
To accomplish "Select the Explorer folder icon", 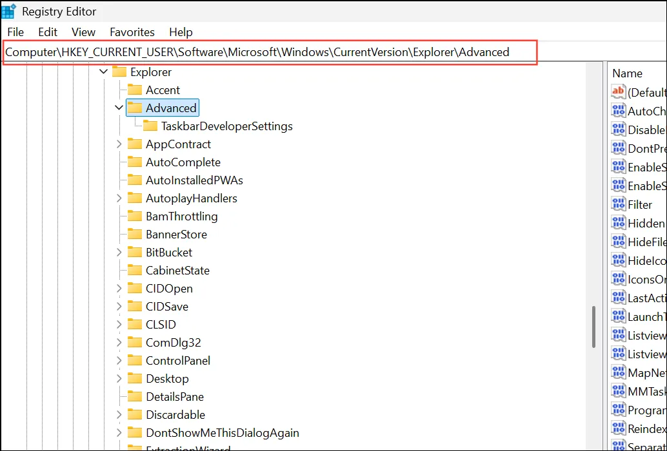I will click(x=119, y=72).
